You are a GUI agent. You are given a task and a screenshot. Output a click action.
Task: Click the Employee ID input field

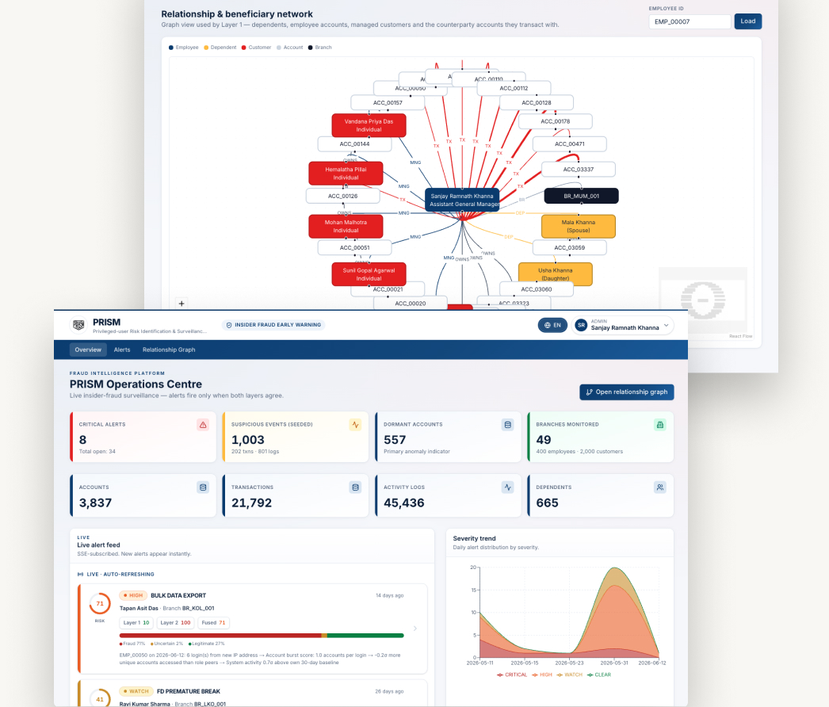point(690,21)
